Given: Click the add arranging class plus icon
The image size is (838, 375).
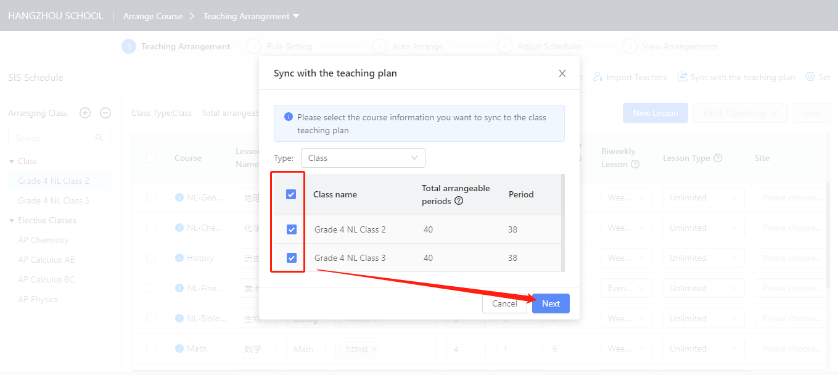Looking at the screenshot, I should click(x=85, y=113).
